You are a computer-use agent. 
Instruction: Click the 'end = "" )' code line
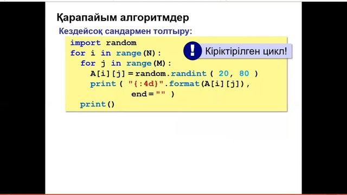click(153, 94)
